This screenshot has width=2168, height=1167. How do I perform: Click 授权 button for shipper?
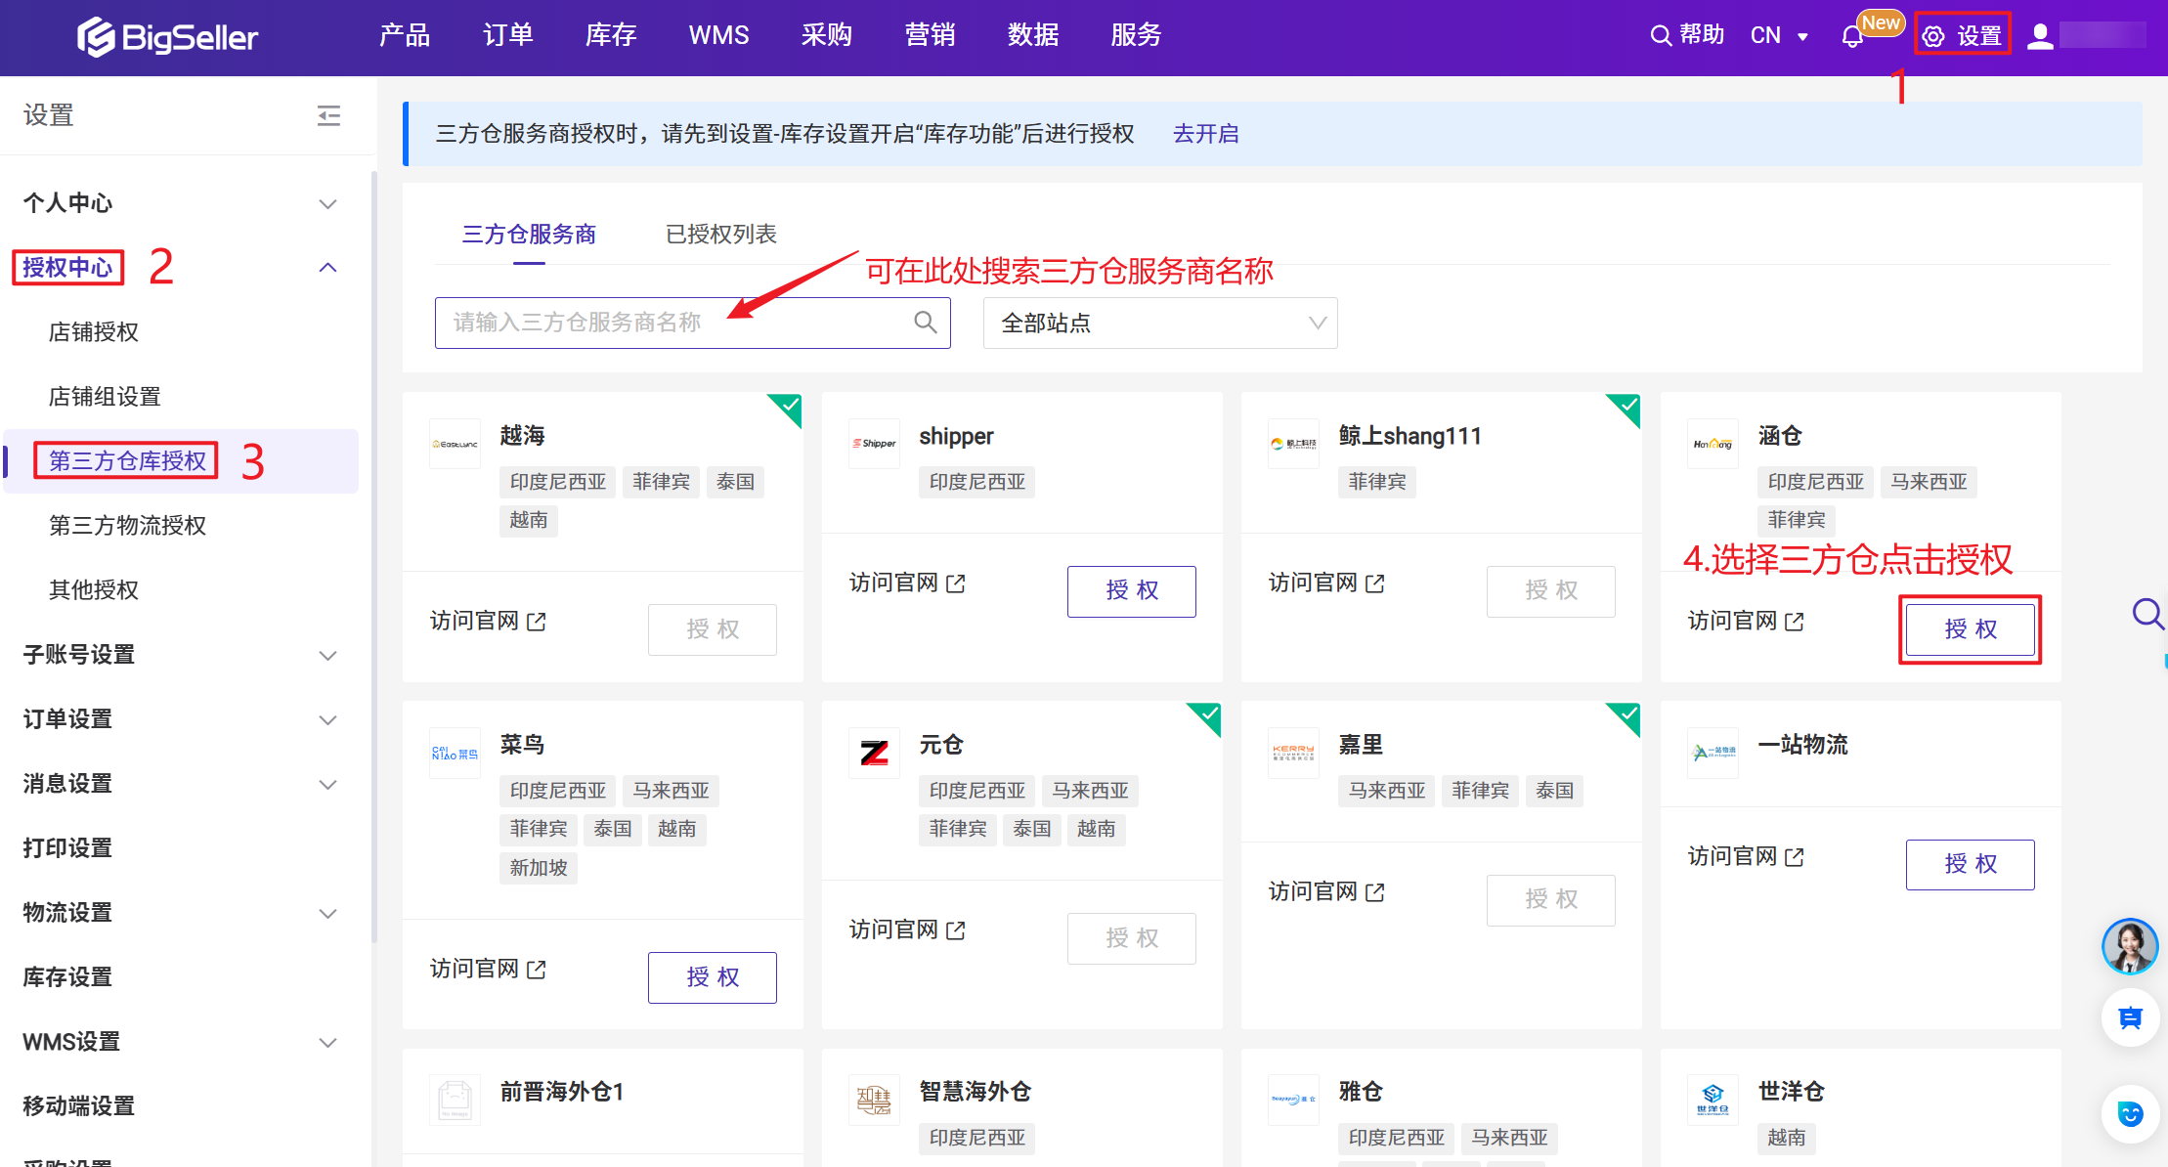[x=1132, y=591]
